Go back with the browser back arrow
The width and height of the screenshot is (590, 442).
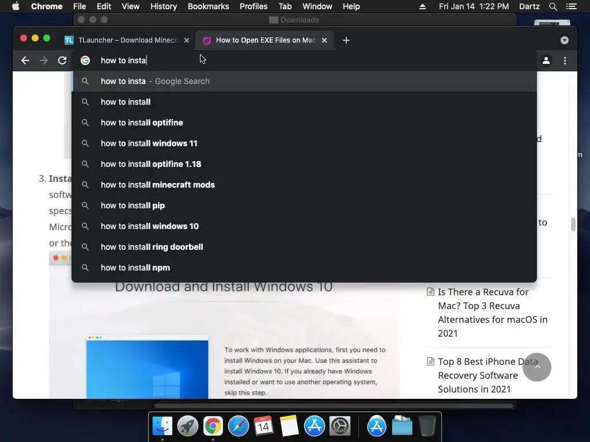tap(25, 60)
